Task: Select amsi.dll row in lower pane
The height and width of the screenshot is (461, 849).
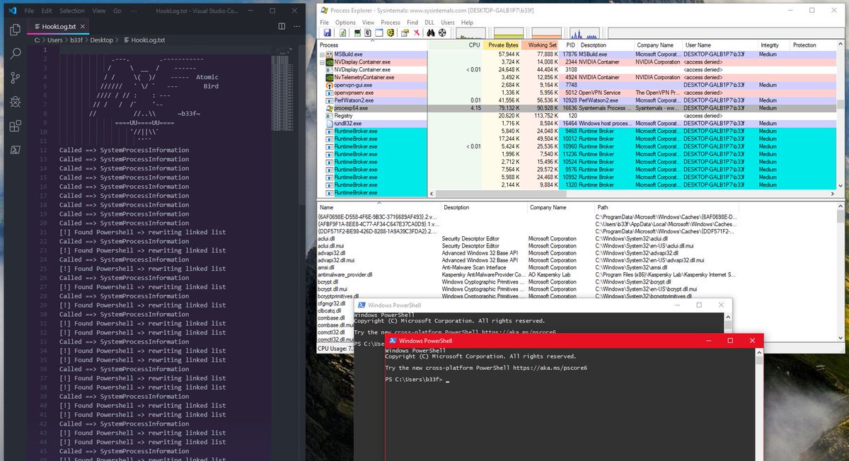Action: click(529, 267)
